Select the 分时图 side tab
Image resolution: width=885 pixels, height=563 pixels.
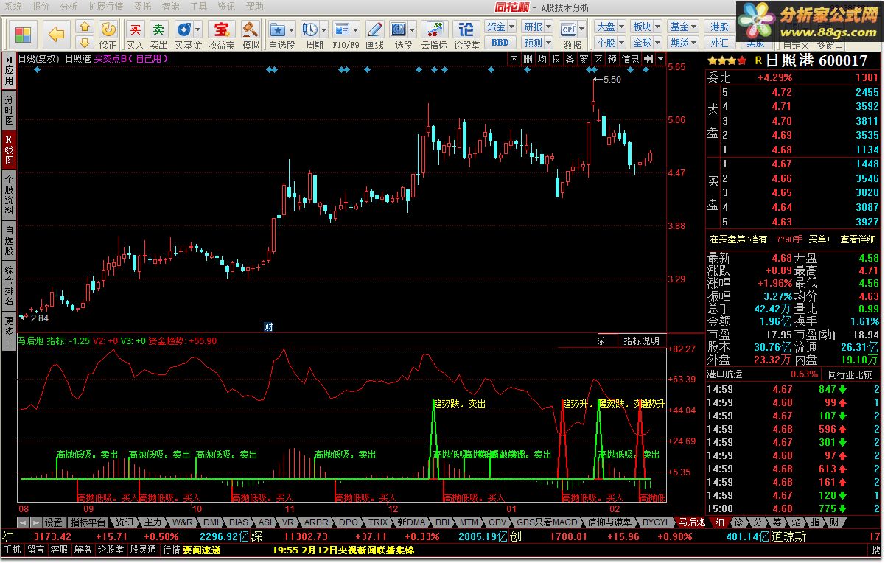coord(9,110)
